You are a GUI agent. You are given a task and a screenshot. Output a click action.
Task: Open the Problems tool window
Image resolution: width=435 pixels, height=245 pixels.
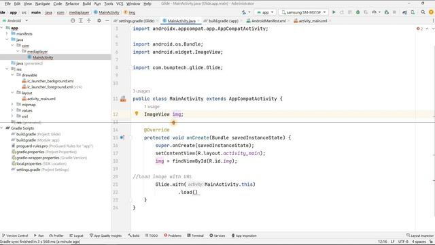point(173,235)
